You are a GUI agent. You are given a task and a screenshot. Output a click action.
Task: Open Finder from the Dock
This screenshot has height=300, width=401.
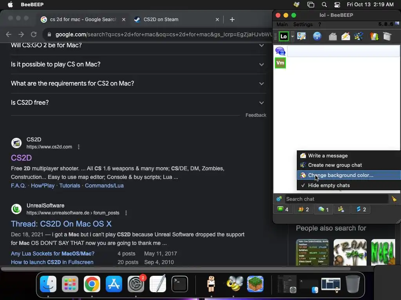[x=48, y=284]
